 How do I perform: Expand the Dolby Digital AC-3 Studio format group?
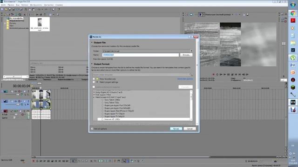[x=94, y=92]
